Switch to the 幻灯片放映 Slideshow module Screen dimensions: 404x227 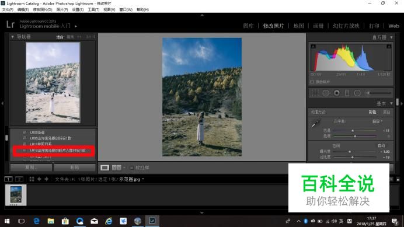346,26
